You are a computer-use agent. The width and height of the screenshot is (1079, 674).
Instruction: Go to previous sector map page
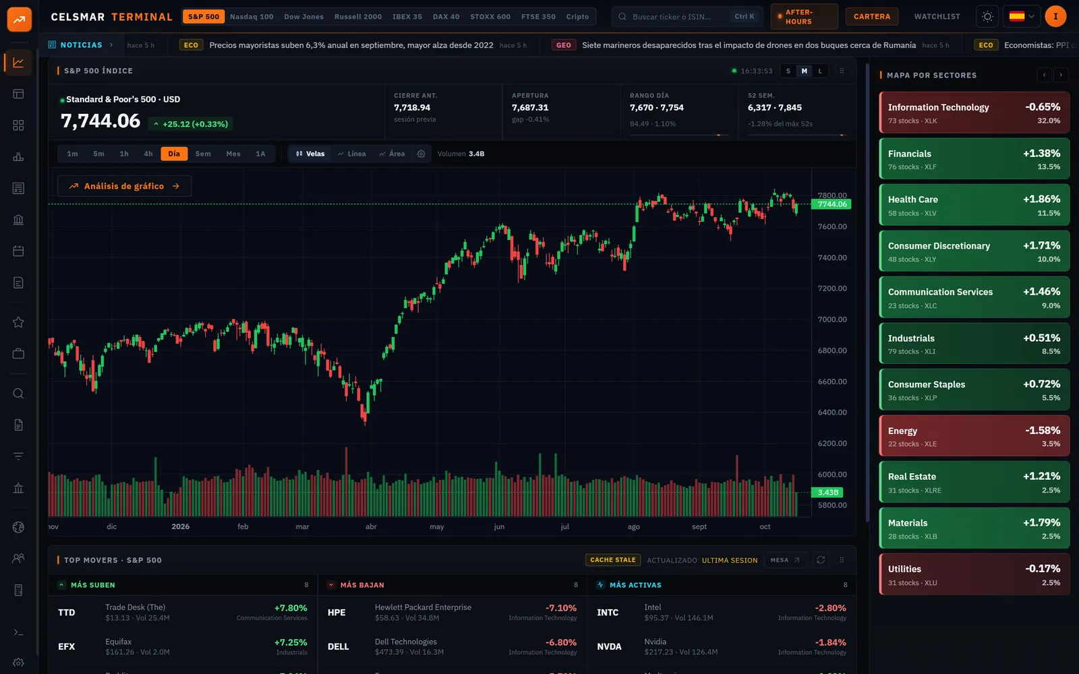[1044, 75]
